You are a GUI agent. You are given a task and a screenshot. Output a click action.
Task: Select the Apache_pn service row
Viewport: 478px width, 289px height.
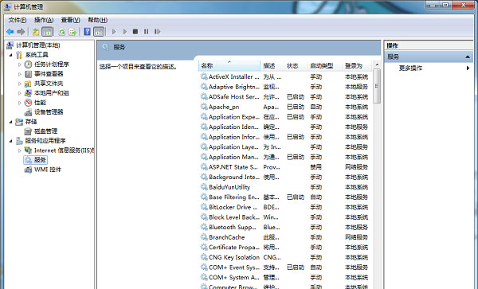[x=286, y=107]
